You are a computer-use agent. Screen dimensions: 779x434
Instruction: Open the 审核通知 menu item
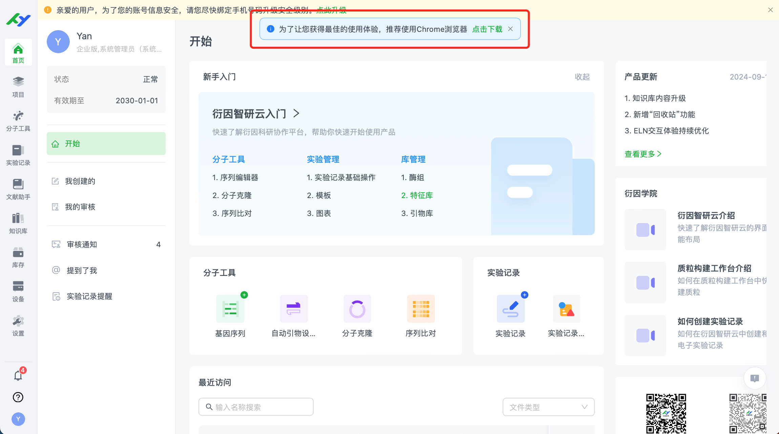coord(82,244)
